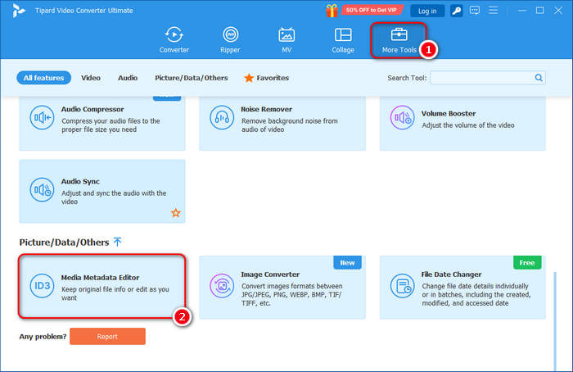This screenshot has height=372, width=573.
Task: Open the Image Converter icon
Action: click(x=222, y=285)
